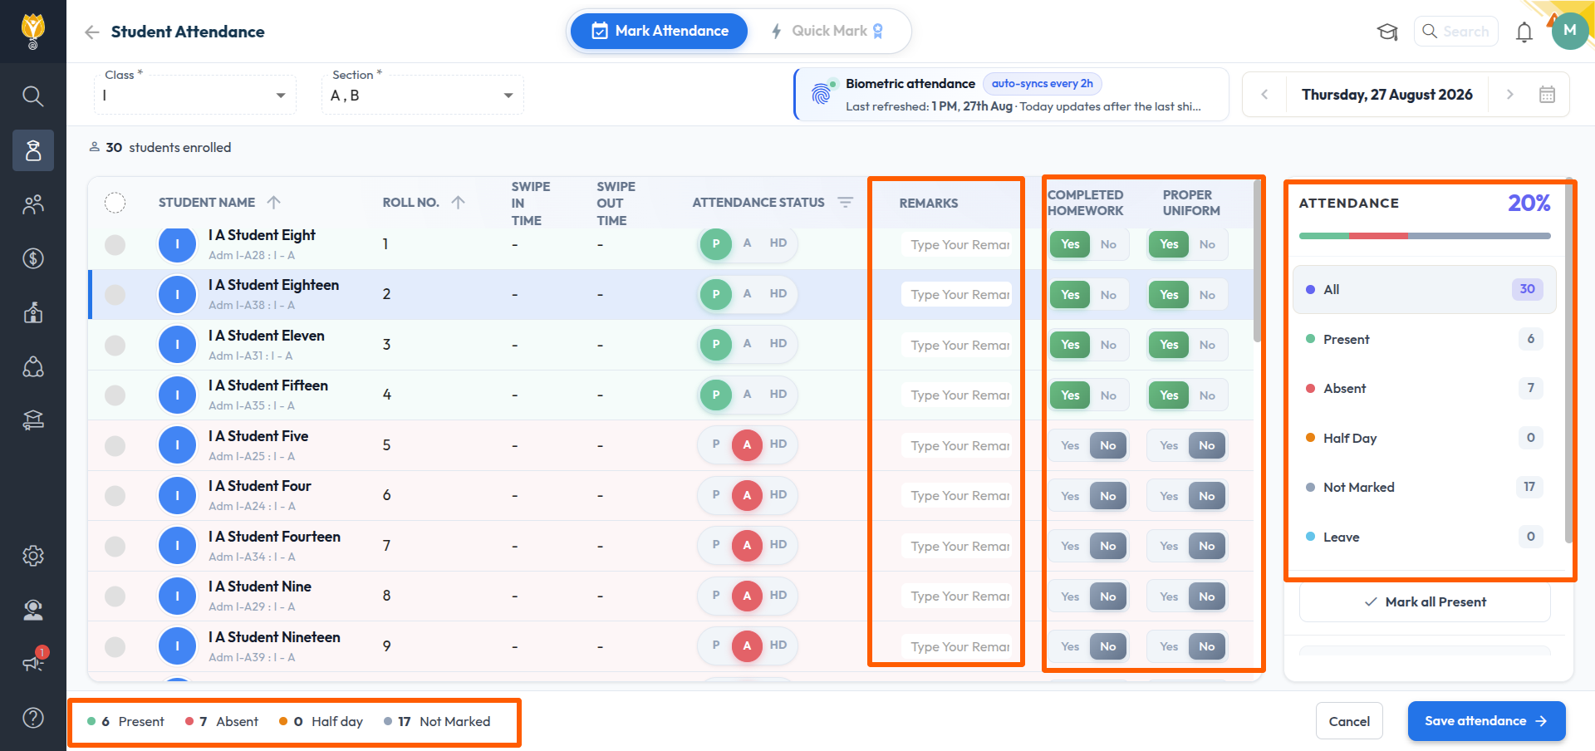Click the help question mark icon
This screenshot has width=1595, height=751.
(x=33, y=718)
